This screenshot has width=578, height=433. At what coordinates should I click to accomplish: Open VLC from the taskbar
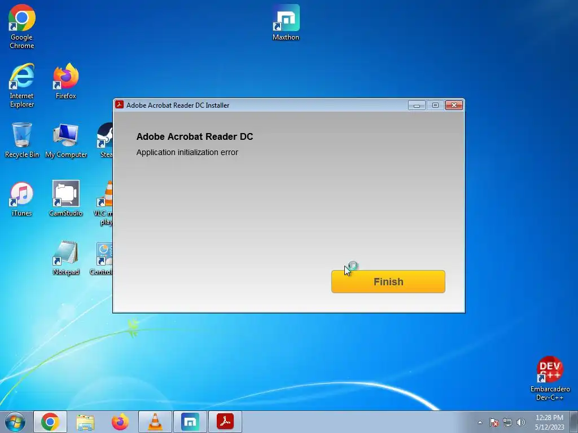[x=155, y=422]
